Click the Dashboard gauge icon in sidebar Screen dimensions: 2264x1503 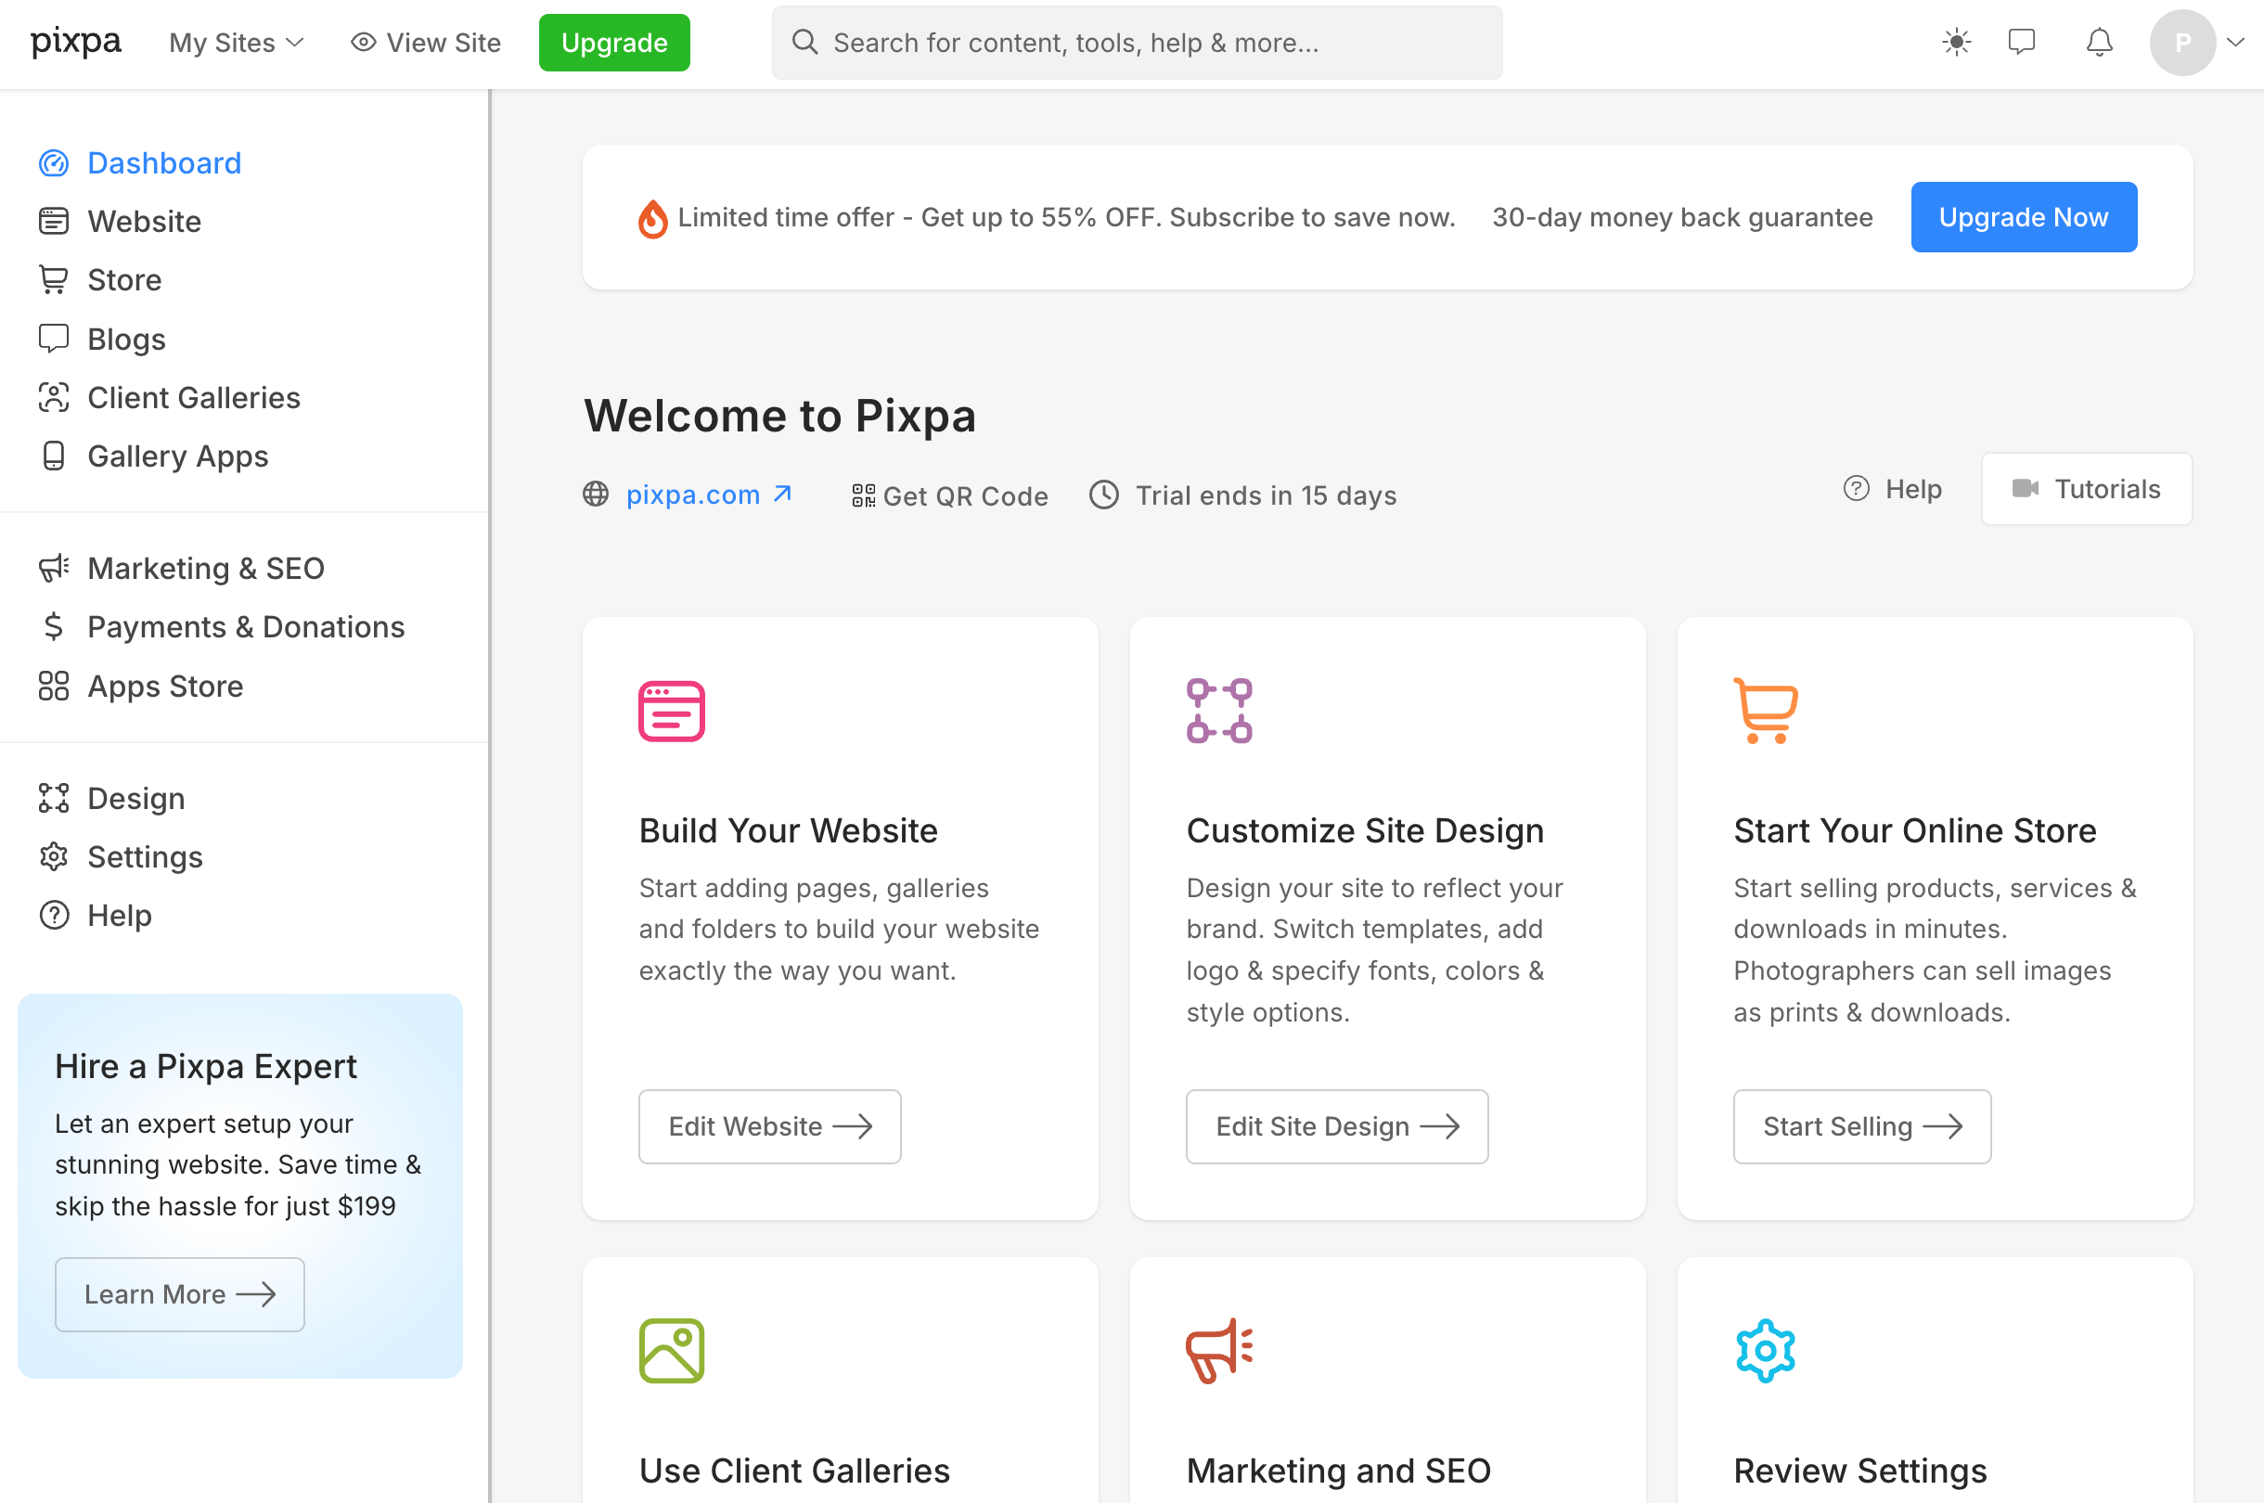pyautogui.click(x=54, y=163)
